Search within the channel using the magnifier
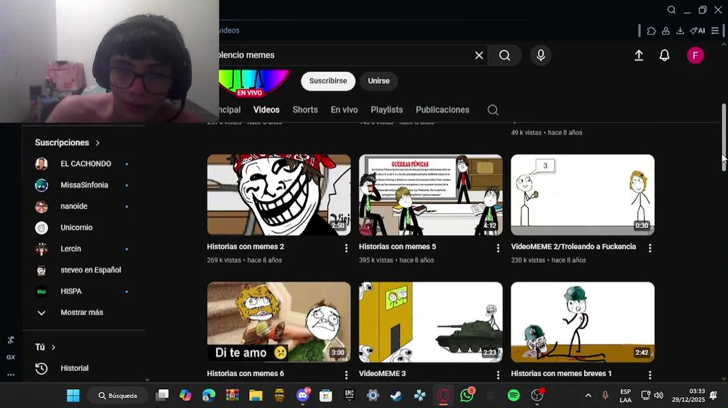 (493, 110)
